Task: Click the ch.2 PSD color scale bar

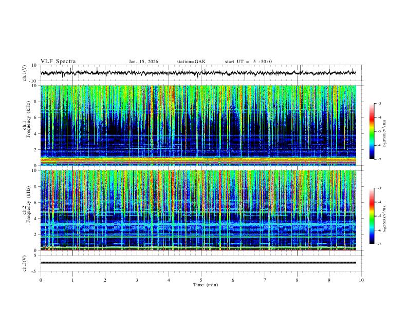Action: 372,216
